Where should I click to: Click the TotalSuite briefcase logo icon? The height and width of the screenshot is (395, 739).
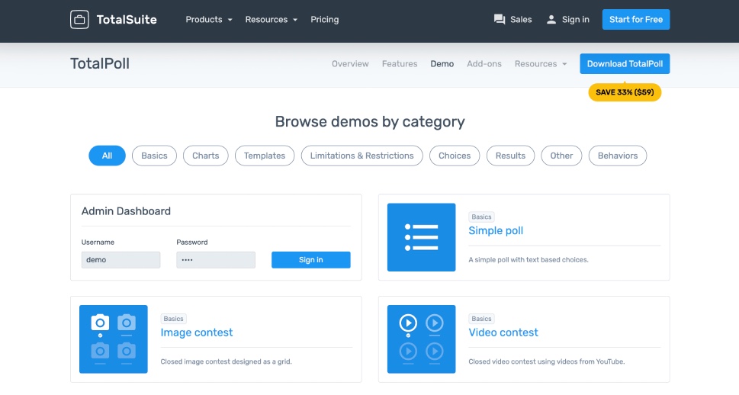[x=79, y=20]
